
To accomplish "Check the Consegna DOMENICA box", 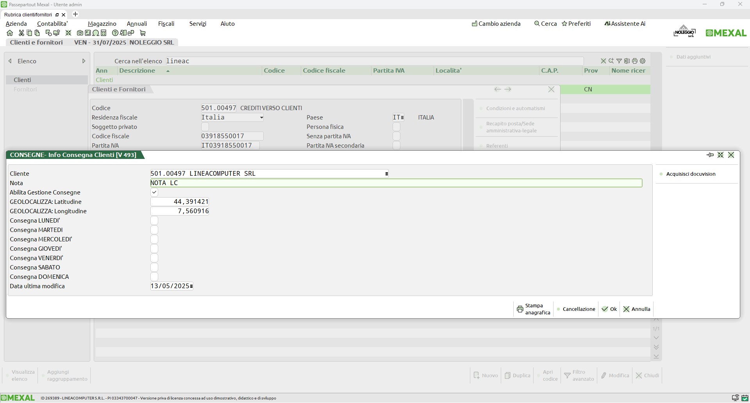I will [x=154, y=277].
